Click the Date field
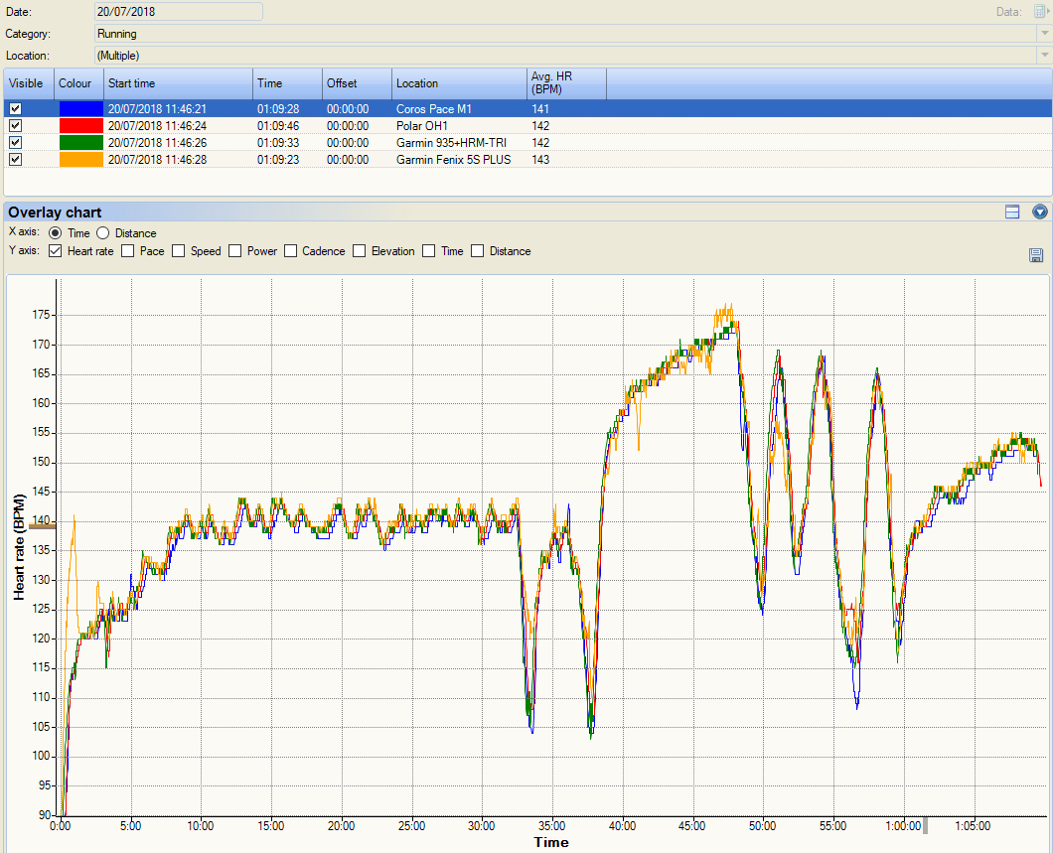The height and width of the screenshot is (853, 1053). point(179,12)
